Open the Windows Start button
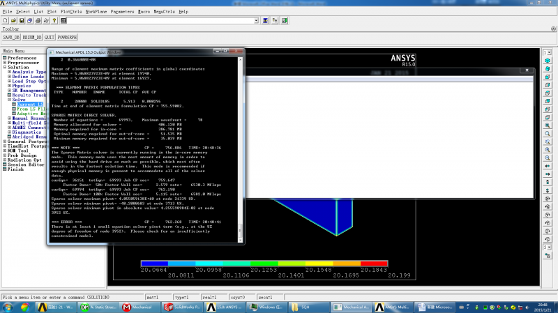Viewport: 558px width, 313px height. pyautogui.click(x=8, y=307)
